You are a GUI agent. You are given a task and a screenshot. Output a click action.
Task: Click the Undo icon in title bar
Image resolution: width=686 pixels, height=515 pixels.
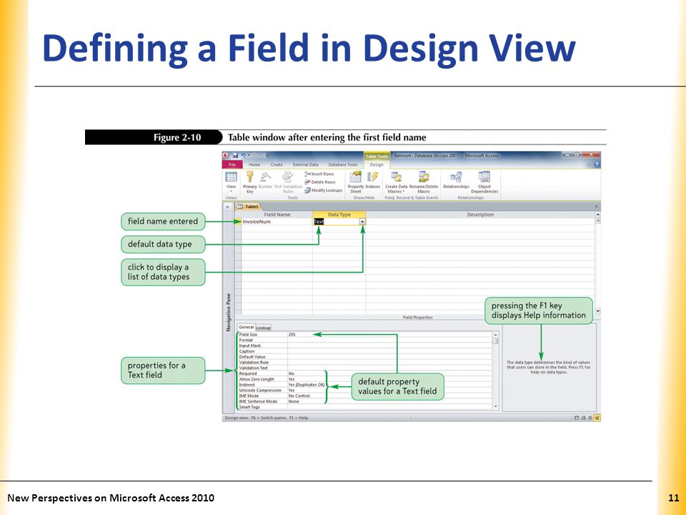click(x=244, y=155)
